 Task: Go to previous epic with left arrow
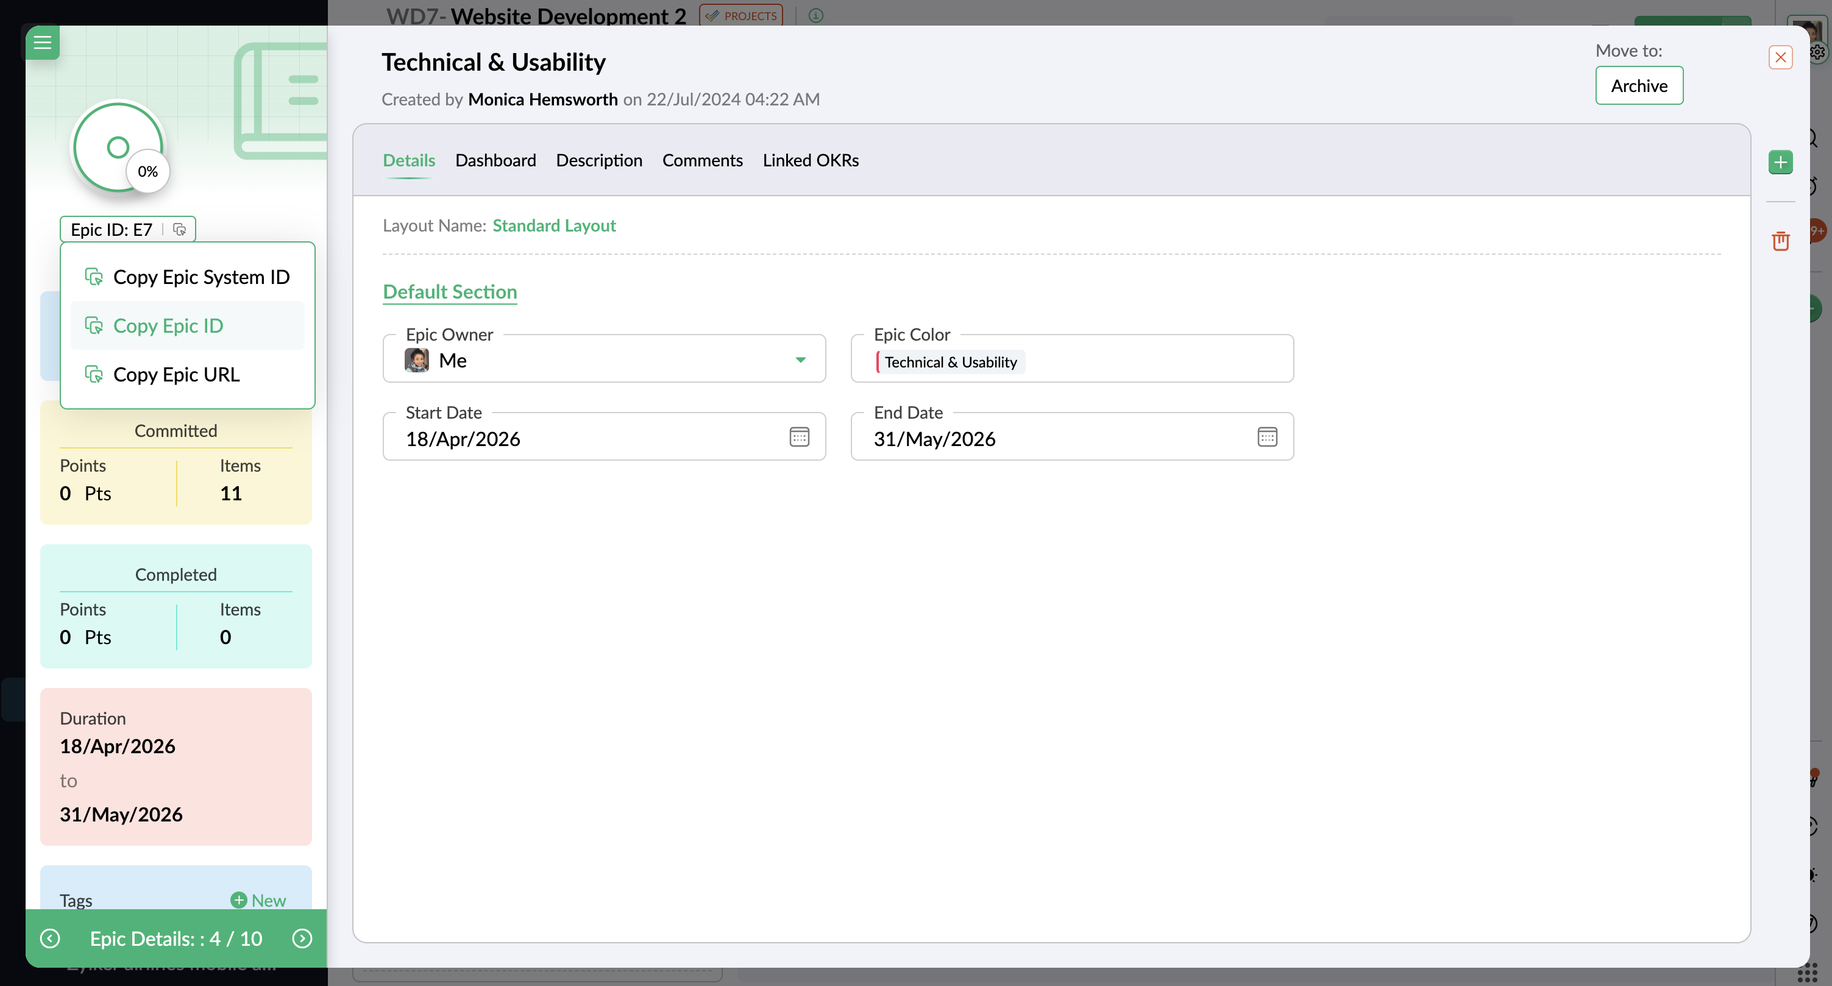click(x=50, y=938)
